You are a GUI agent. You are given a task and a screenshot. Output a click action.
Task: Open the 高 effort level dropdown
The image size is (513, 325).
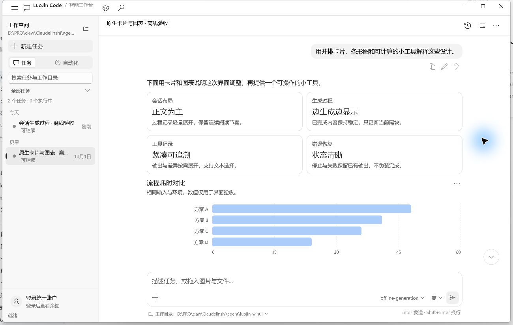coord(436,298)
